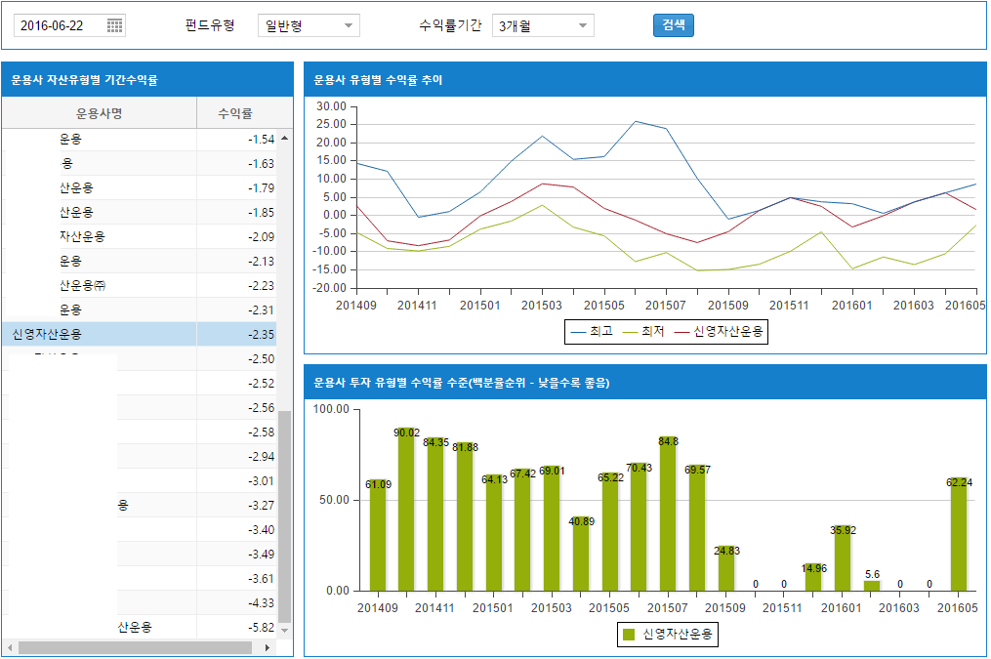Click the table scroll-up arrow
The width and height of the screenshot is (991, 659).
pyautogui.click(x=285, y=139)
